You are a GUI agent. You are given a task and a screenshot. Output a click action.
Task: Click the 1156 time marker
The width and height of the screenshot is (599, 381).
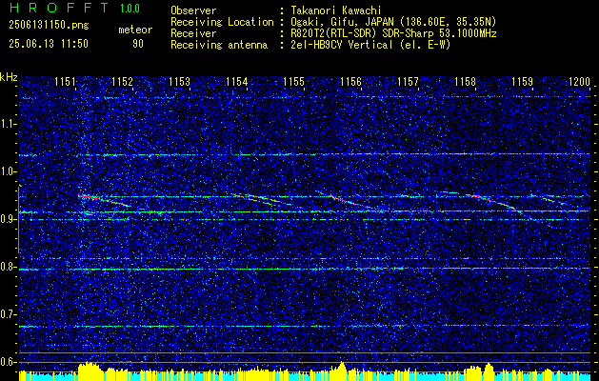[x=351, y=81]
